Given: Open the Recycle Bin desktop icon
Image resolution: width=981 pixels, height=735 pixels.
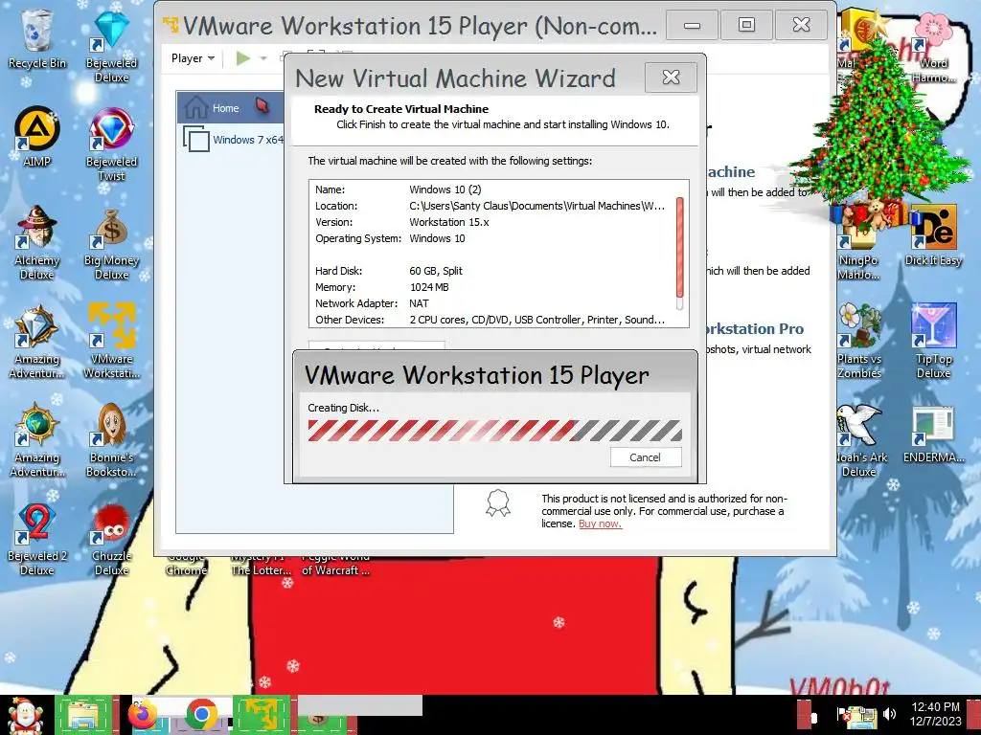Looking at the screenshot, I should (x=36, y=40).
